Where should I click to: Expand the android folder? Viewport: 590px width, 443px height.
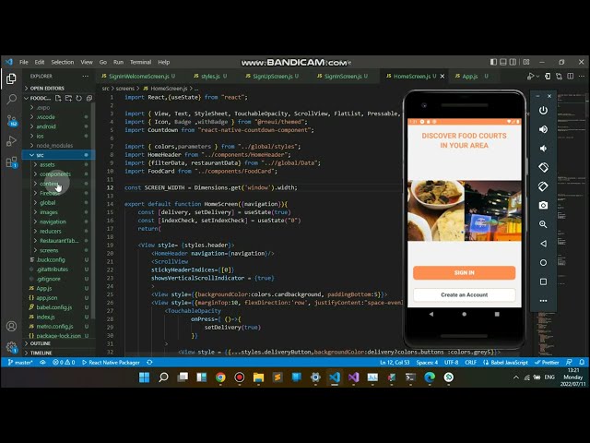(46, 126)
